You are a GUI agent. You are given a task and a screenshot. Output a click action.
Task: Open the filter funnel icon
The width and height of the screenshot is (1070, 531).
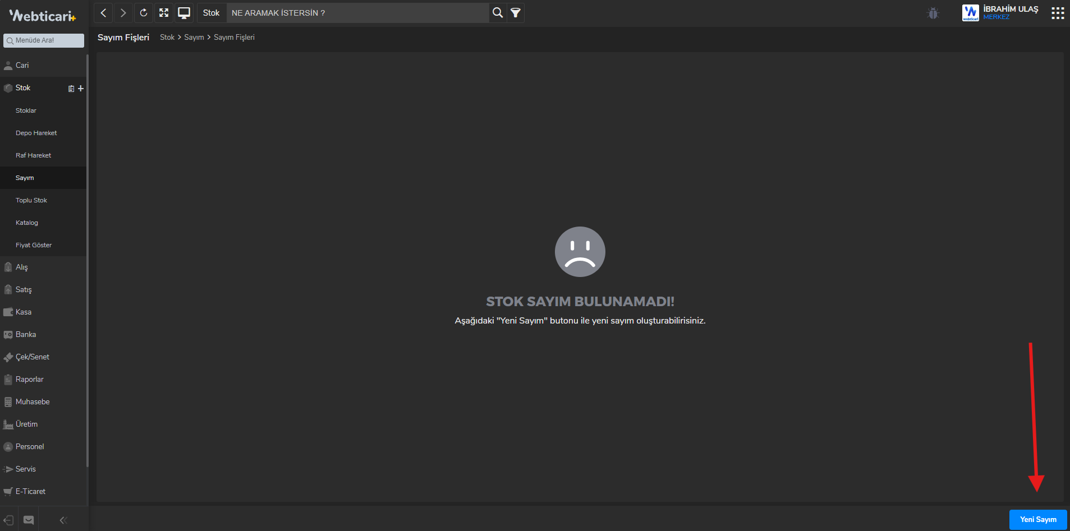tap(516, 13)
